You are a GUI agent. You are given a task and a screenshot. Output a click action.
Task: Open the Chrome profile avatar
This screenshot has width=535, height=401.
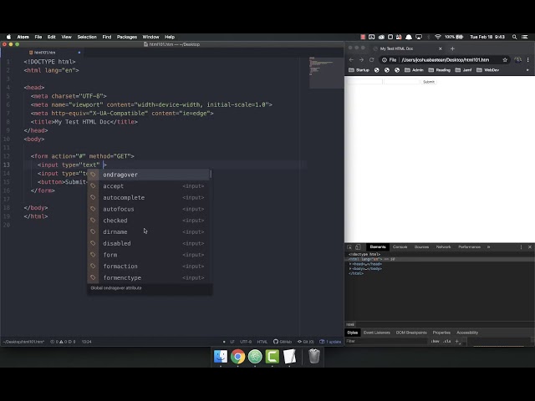[517, 59]
